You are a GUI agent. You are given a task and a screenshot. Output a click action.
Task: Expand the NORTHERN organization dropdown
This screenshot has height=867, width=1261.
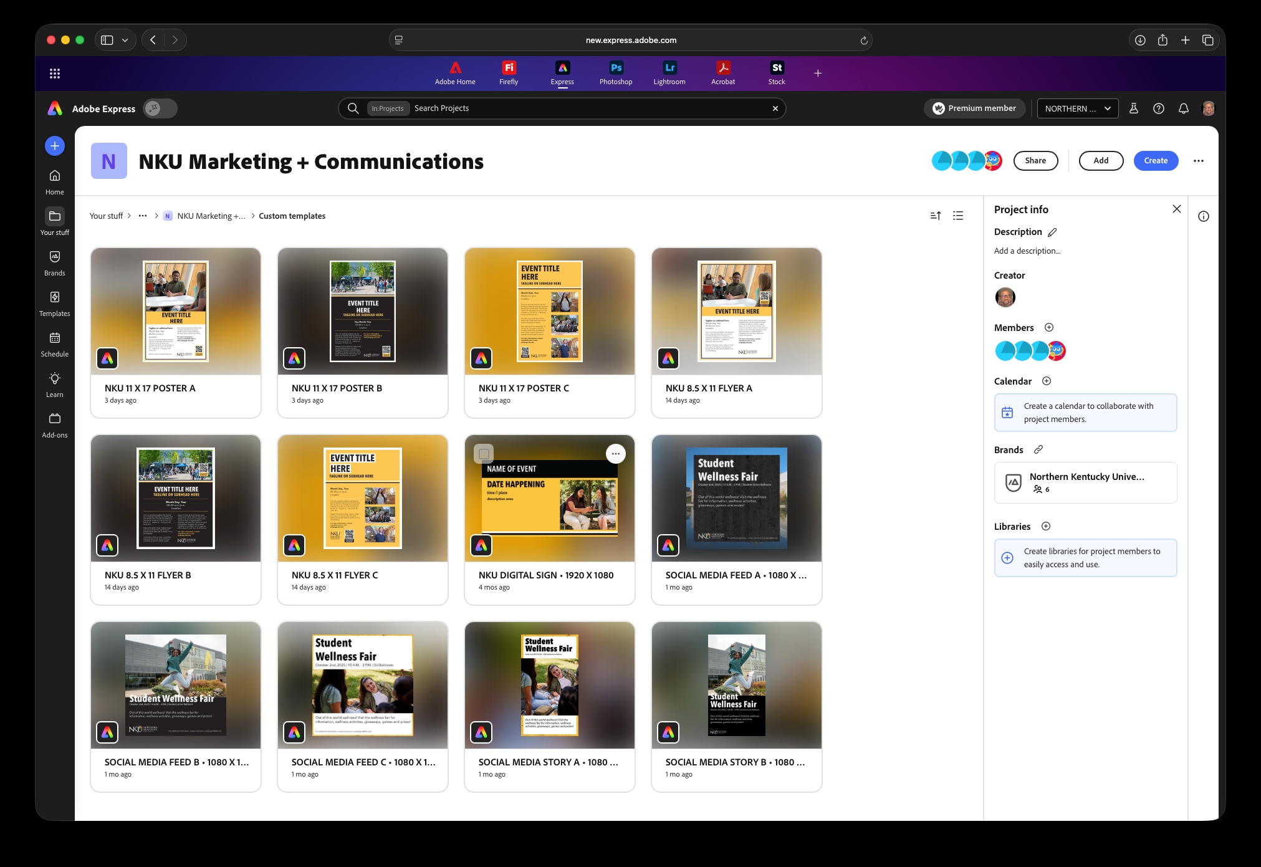pos(1077,108)
